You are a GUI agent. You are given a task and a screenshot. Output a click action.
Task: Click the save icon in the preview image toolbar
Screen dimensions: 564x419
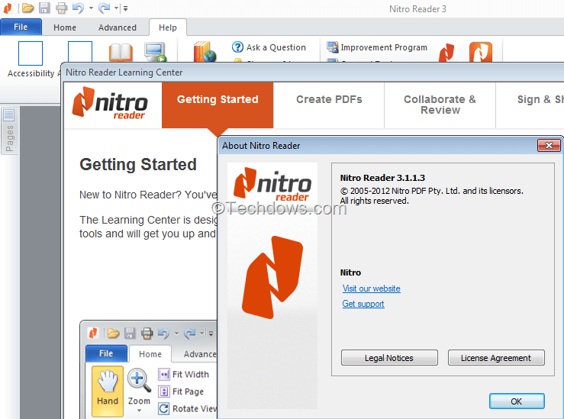point(130,334)
